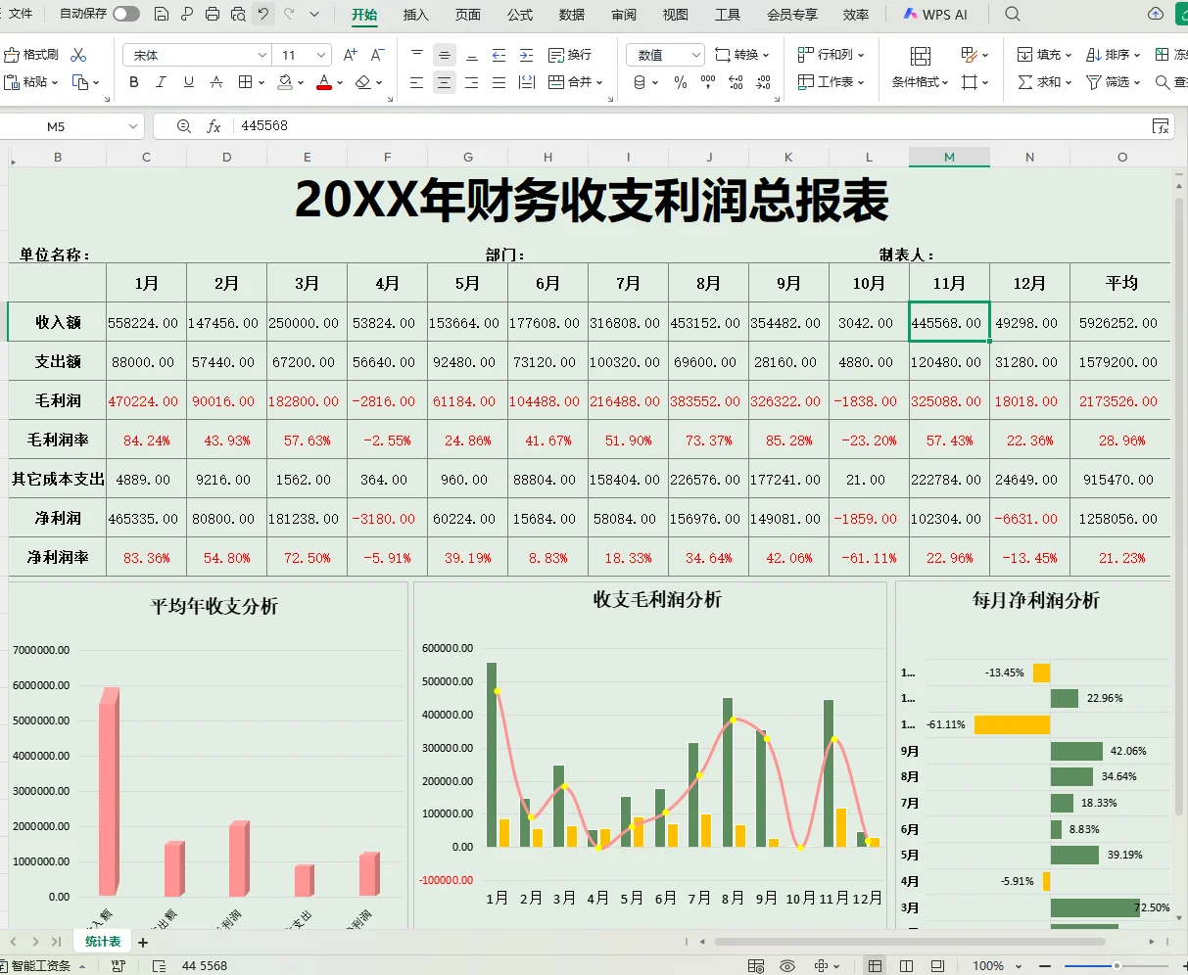Click the increase decimal places icon
This screenshot has width=1188, height=975.
(x=737, y=82)
